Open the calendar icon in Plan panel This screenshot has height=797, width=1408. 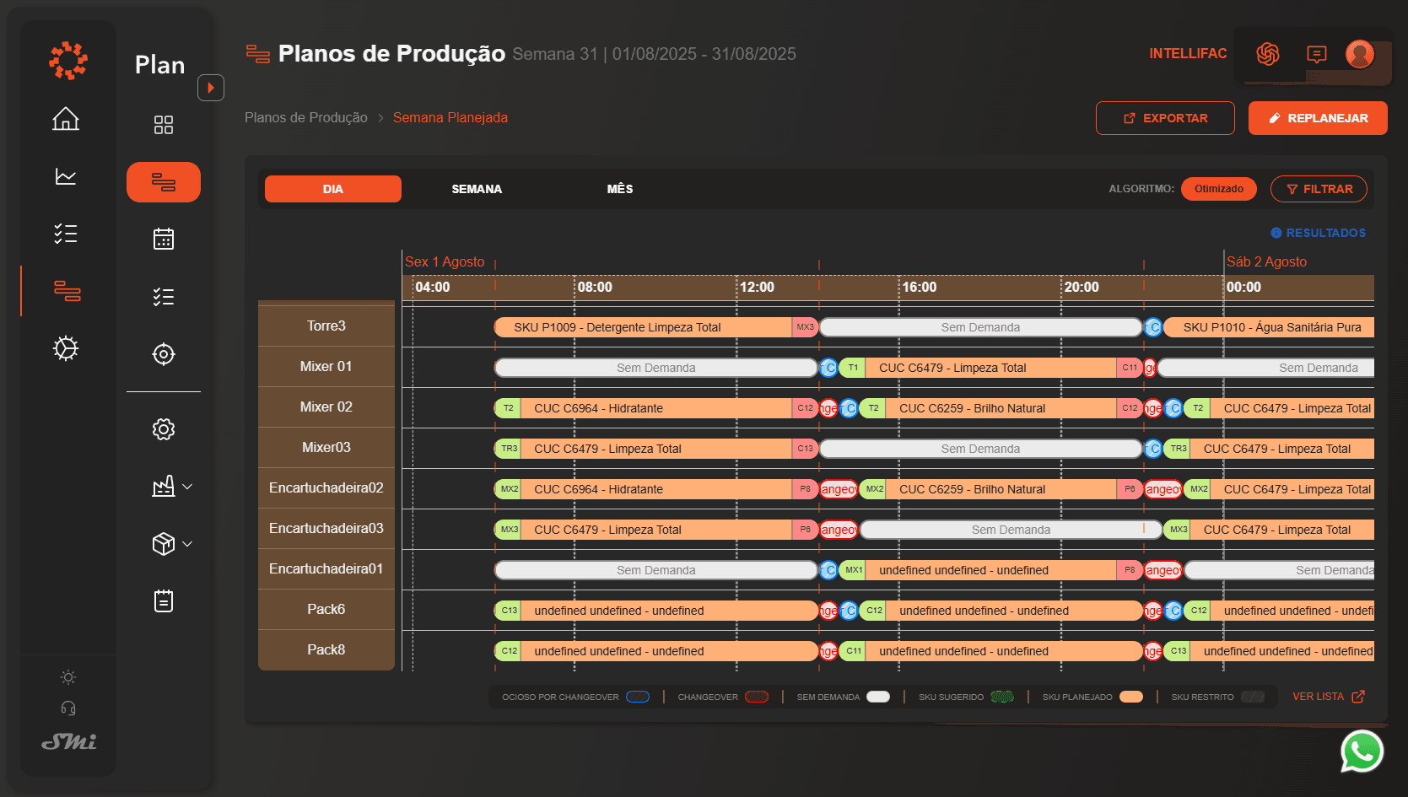pyautogui.click(x=164, y=240)
